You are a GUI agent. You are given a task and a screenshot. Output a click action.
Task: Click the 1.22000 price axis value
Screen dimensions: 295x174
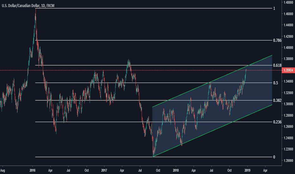(288, 149)
